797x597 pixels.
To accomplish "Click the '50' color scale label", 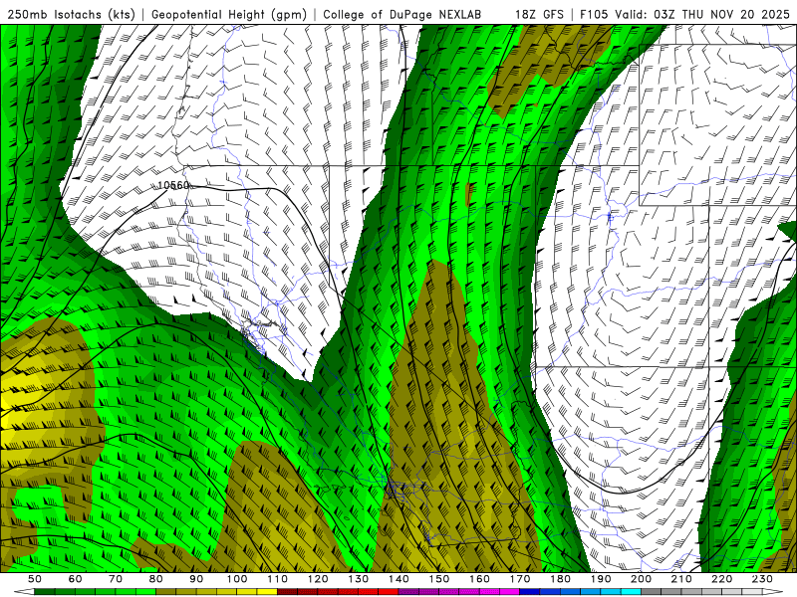I will tap(35, 579).
